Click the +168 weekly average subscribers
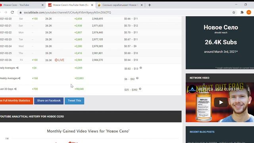 35,78
